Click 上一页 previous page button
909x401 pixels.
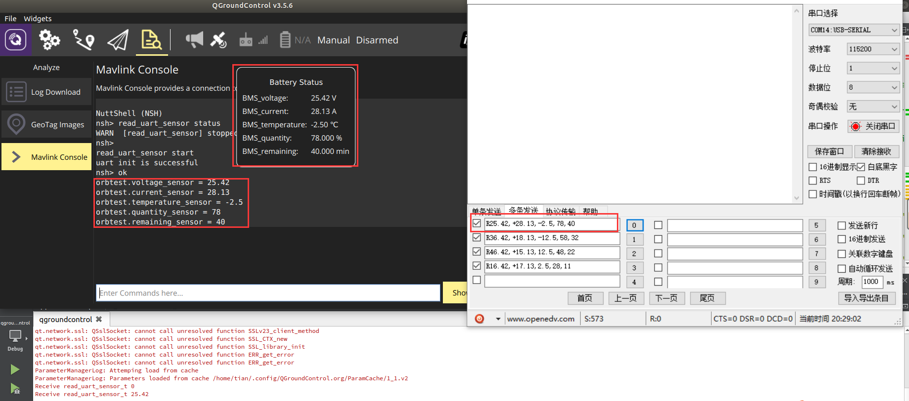(626, 298)
